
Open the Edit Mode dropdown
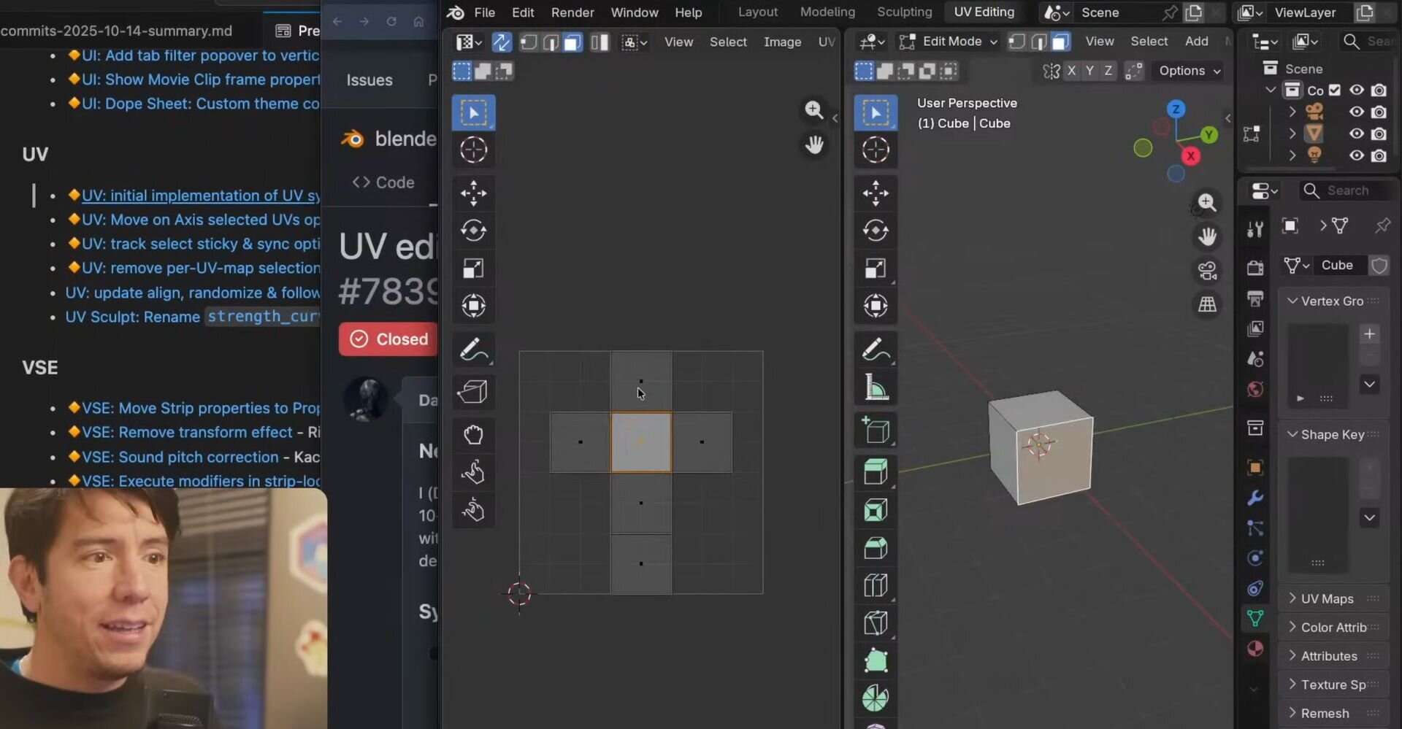951,42
